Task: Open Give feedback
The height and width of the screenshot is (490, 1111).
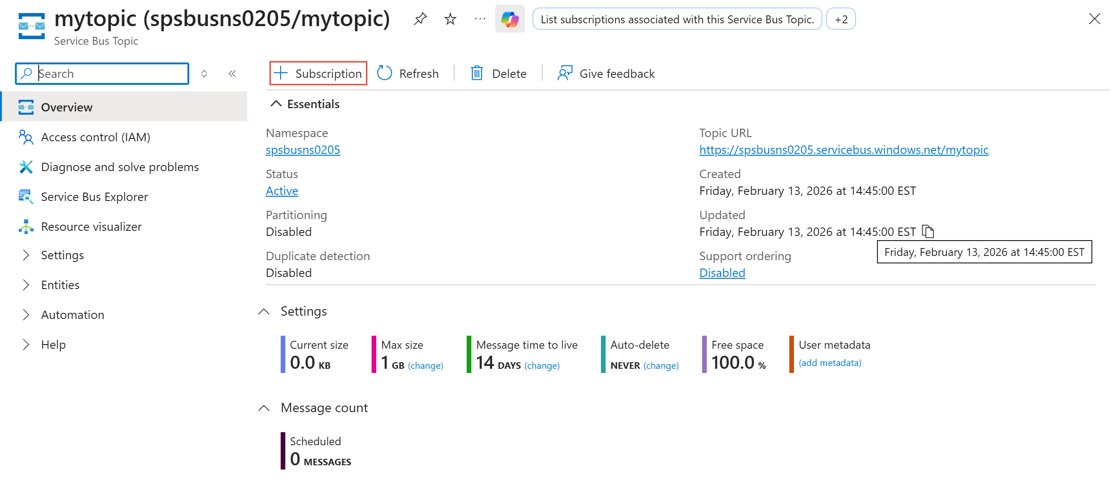Action: coord(605,73)
